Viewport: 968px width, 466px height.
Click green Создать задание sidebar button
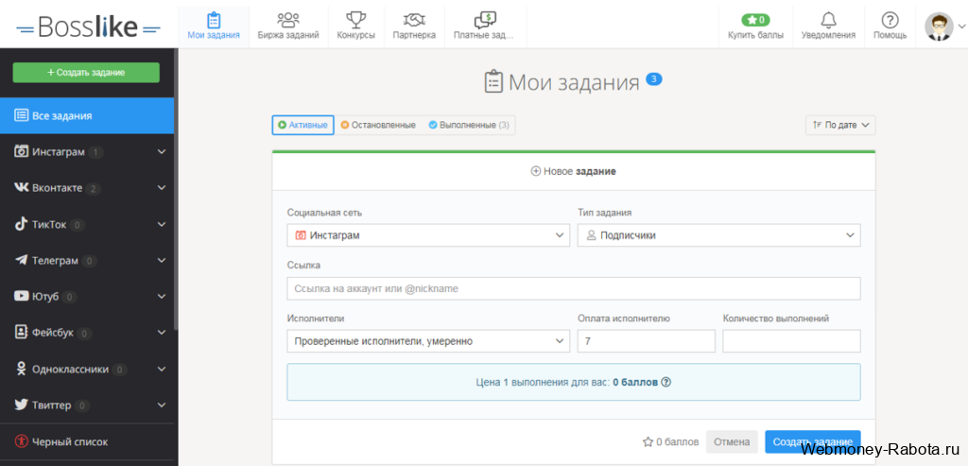tap(86, 72)
